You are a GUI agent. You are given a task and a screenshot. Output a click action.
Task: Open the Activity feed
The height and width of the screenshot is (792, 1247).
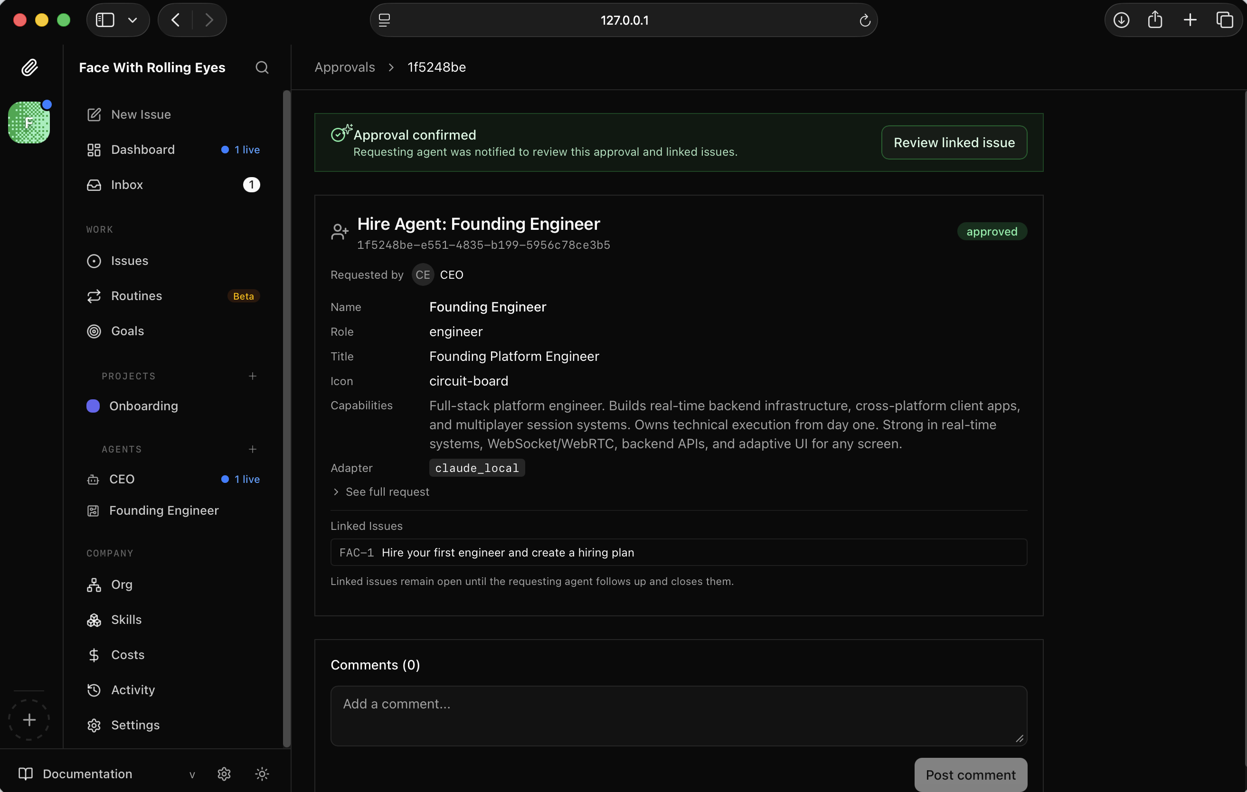(x=132, y=689)
